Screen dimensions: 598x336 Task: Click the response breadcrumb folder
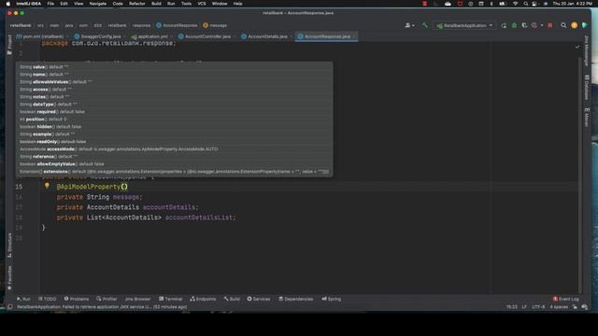pos(141,25)
